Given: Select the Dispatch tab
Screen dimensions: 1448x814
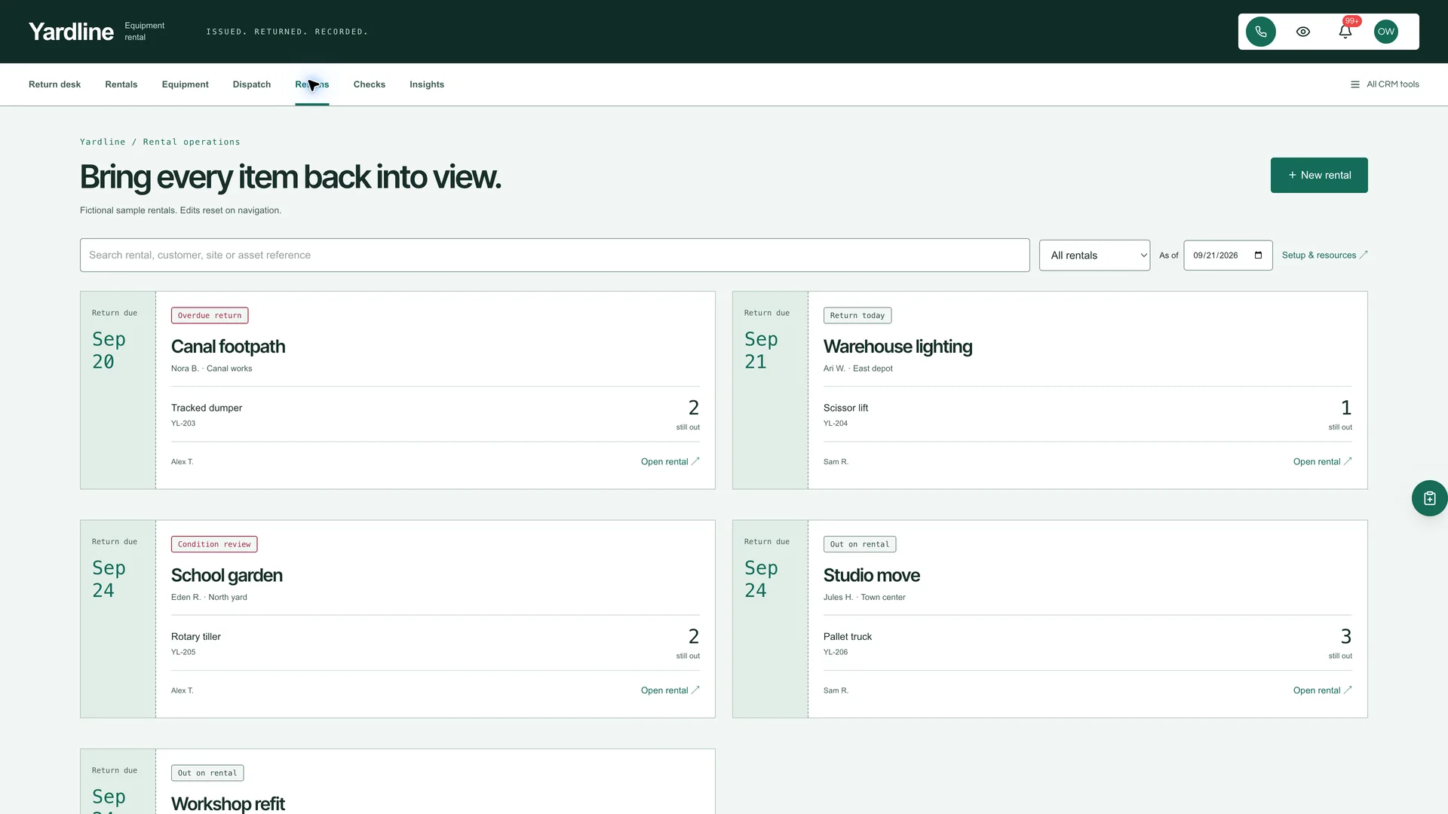Looking at the screenshot, I should (252, 84).
